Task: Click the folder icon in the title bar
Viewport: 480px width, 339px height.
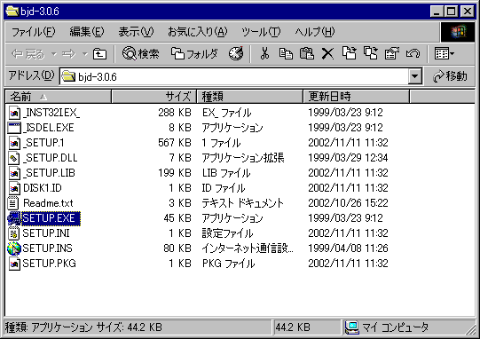Action: (12, 12)
